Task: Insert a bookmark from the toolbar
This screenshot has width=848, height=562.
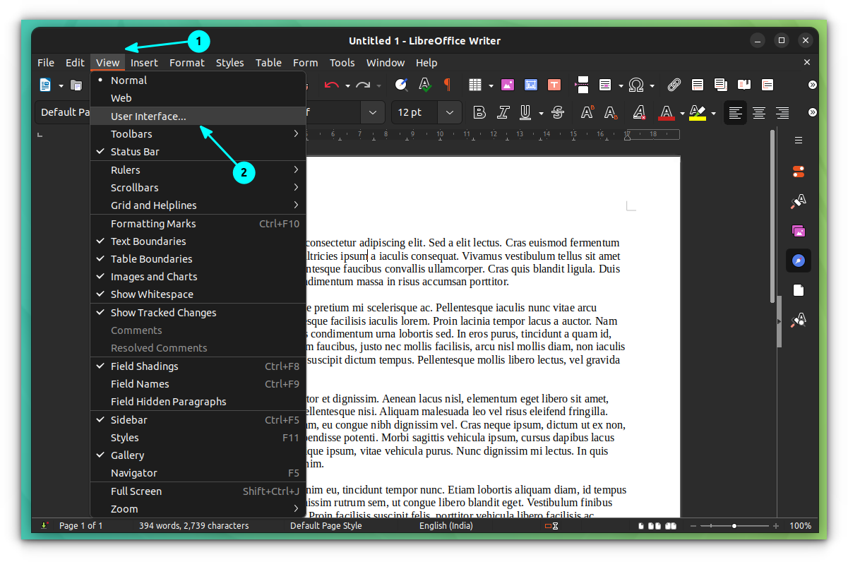Action: pyautogui.click(x=744, y=85)
